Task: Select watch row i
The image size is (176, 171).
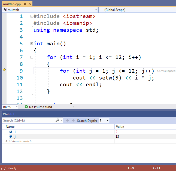Action: click(90, 132)
